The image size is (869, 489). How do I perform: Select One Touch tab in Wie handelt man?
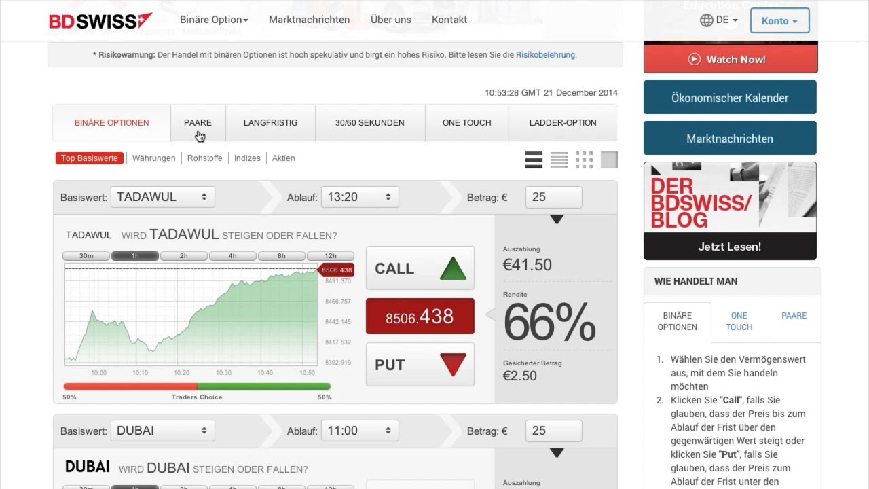(739, 321)
